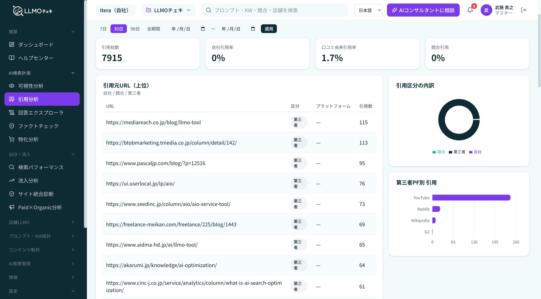Collapse the 概要 sidebar section
The height and width of the screenshot is (299, 541).
tap(73, 31)
